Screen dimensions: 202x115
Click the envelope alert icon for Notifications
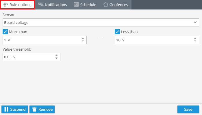point(41,5)
